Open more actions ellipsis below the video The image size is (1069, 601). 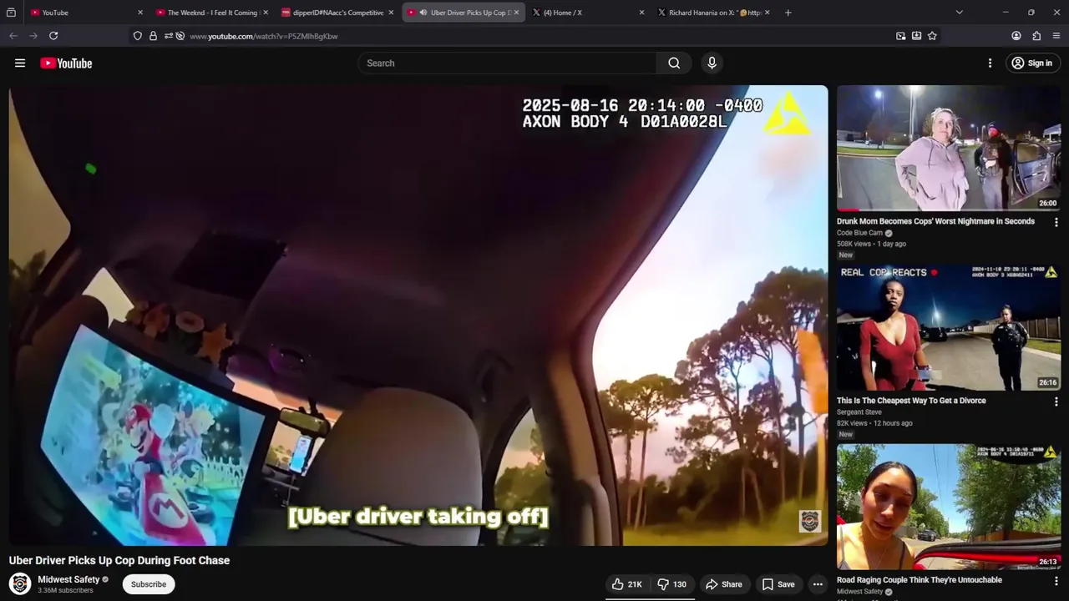818,584
